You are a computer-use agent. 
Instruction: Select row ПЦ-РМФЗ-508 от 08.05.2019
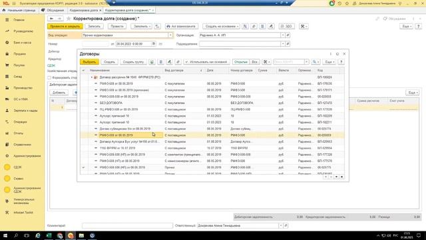pyautogui.click(x=212, y=109)
